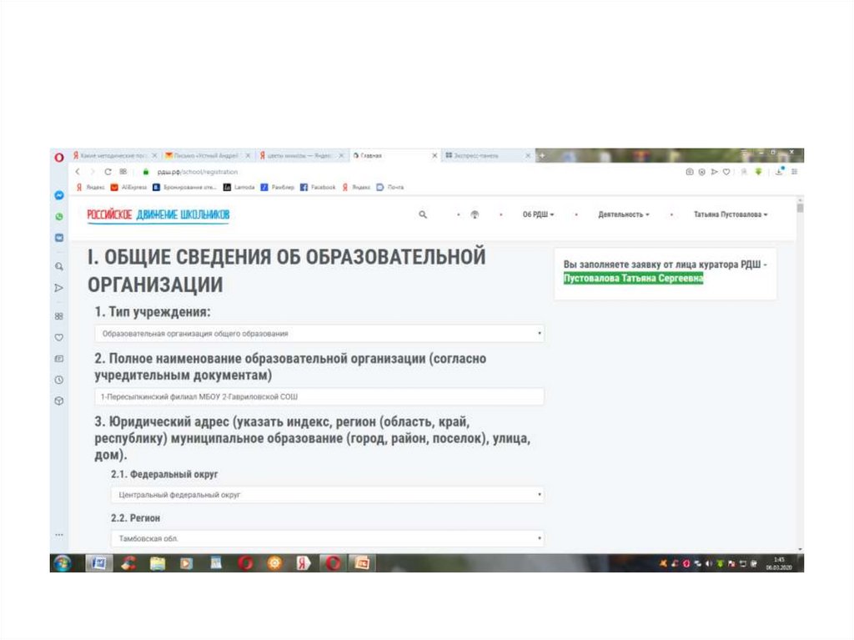Click the snapshot camera icon in address bar

(x=690, y=172)
